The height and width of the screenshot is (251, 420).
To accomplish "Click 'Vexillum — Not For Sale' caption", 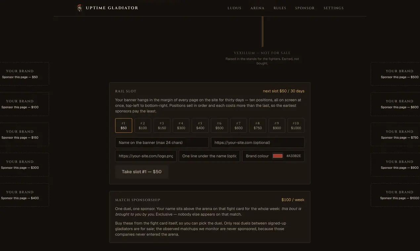I will 262,53.
